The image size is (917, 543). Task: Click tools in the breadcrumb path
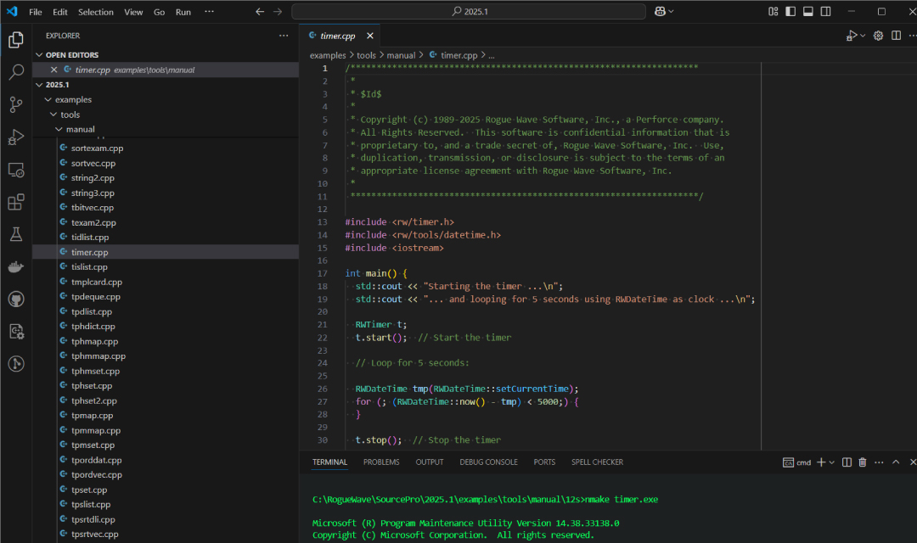coord(366,55)
